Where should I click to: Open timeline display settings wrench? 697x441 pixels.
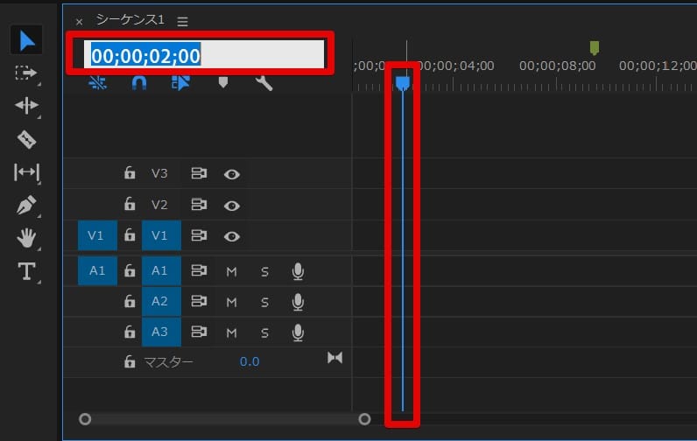pyautogui.click(x=264, y=83)
